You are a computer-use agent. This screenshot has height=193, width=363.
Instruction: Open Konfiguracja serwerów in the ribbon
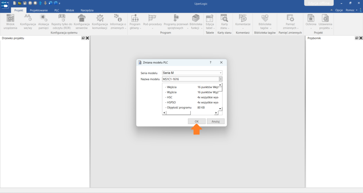82,22
